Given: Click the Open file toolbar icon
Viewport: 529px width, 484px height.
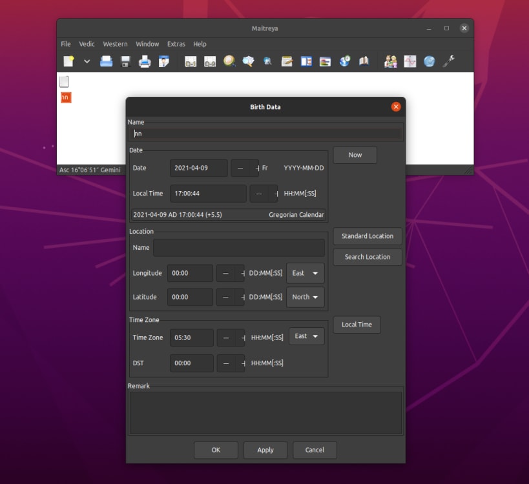Looking at the screenshot, I should [x=107, y=61].
